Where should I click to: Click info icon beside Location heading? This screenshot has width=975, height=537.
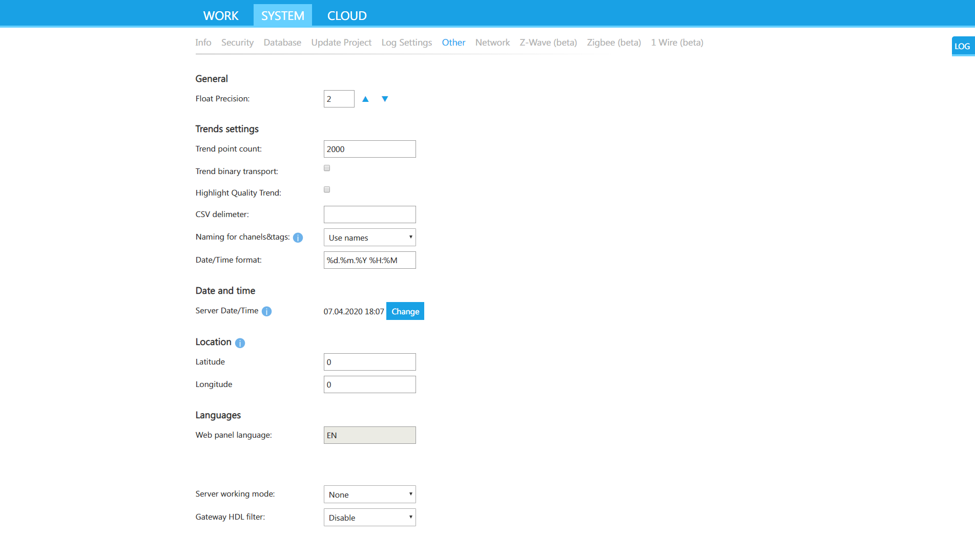tap(240, 343)
